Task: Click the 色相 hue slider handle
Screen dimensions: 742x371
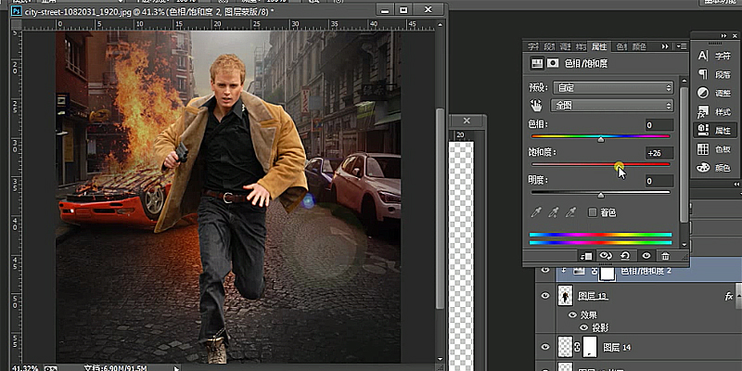Action: [x=601, y=140]
